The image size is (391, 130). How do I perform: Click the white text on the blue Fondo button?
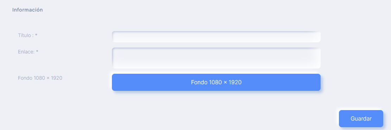pyautogui.click(x=216, y=82)
